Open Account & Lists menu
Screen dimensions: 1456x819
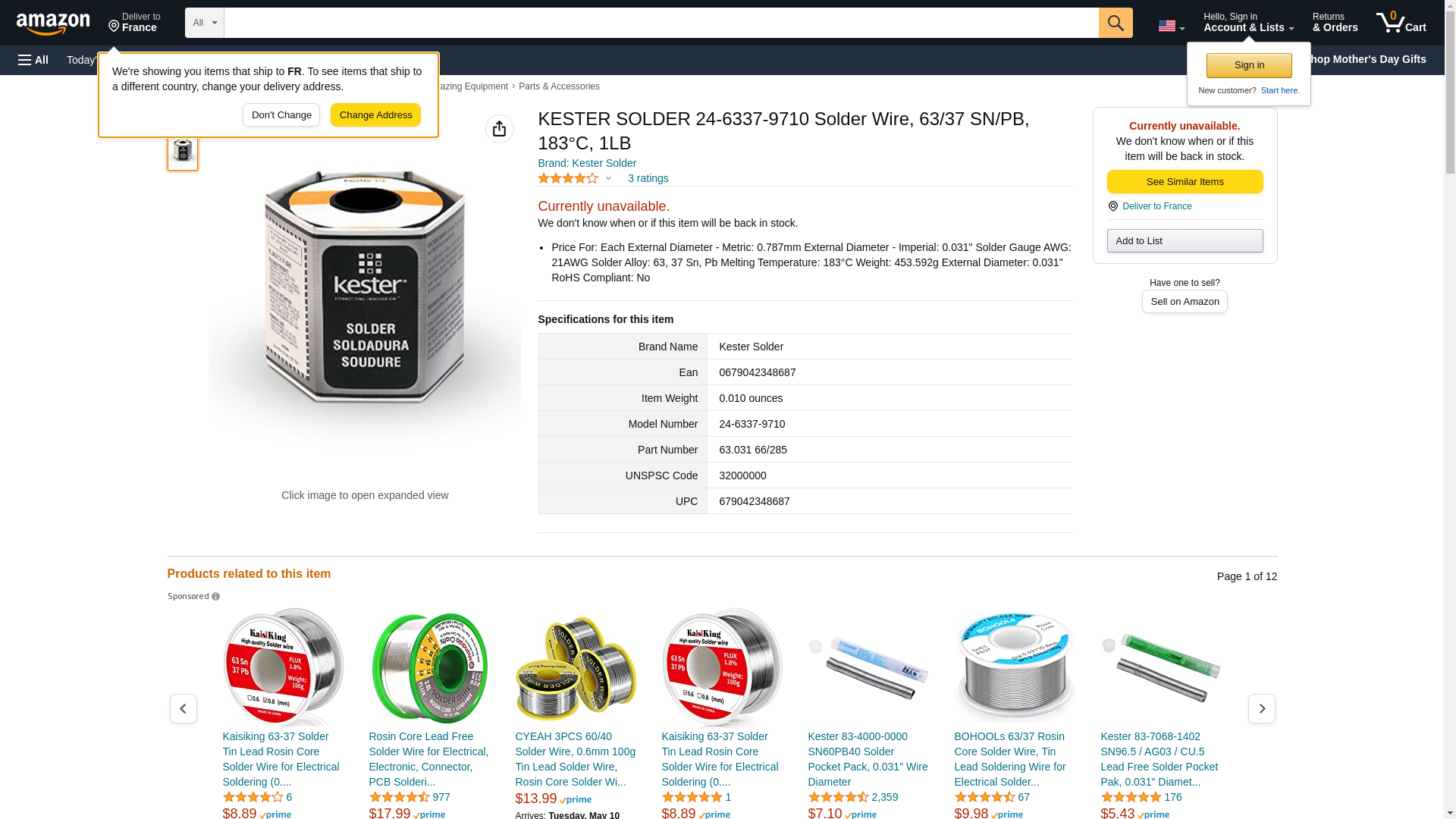1248,23
